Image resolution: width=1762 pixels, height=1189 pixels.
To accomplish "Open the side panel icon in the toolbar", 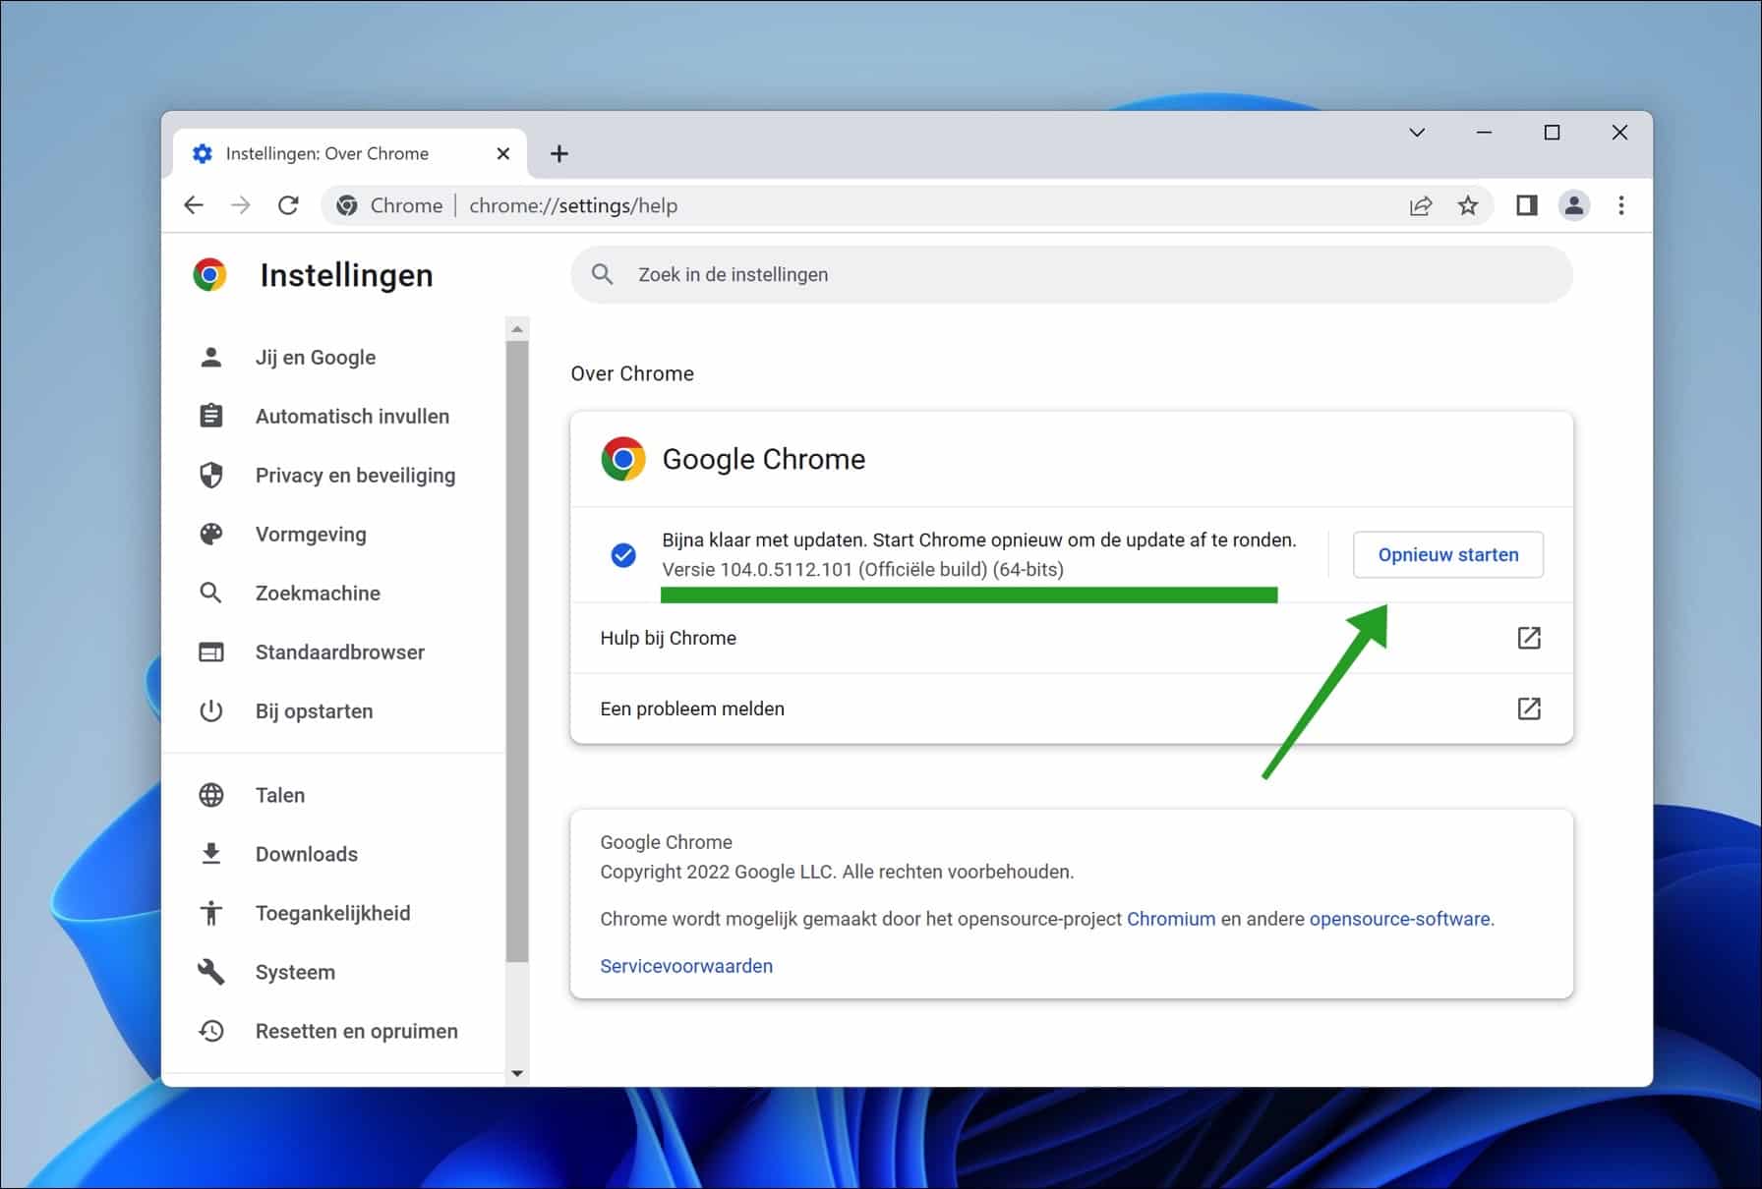I will (x=1526, y=205).
